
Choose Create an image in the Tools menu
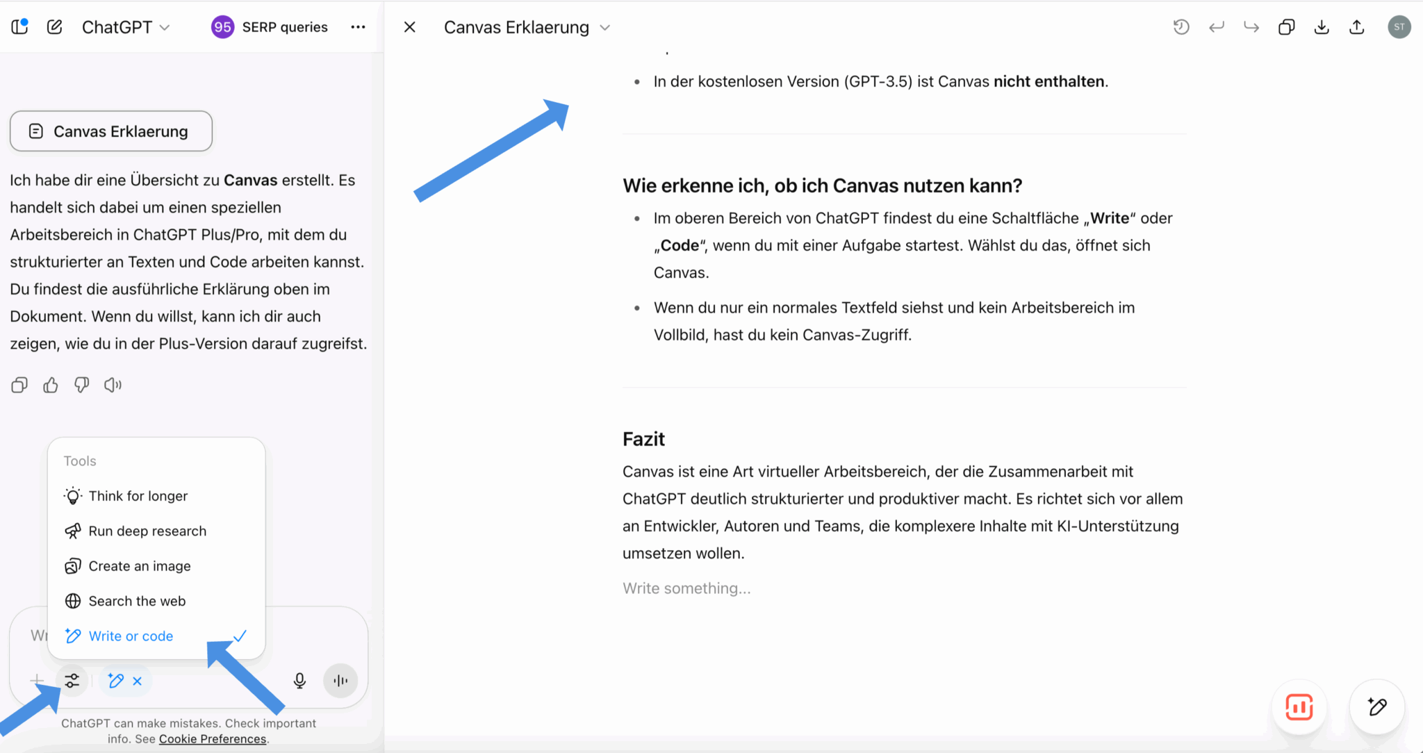(139, 565)
